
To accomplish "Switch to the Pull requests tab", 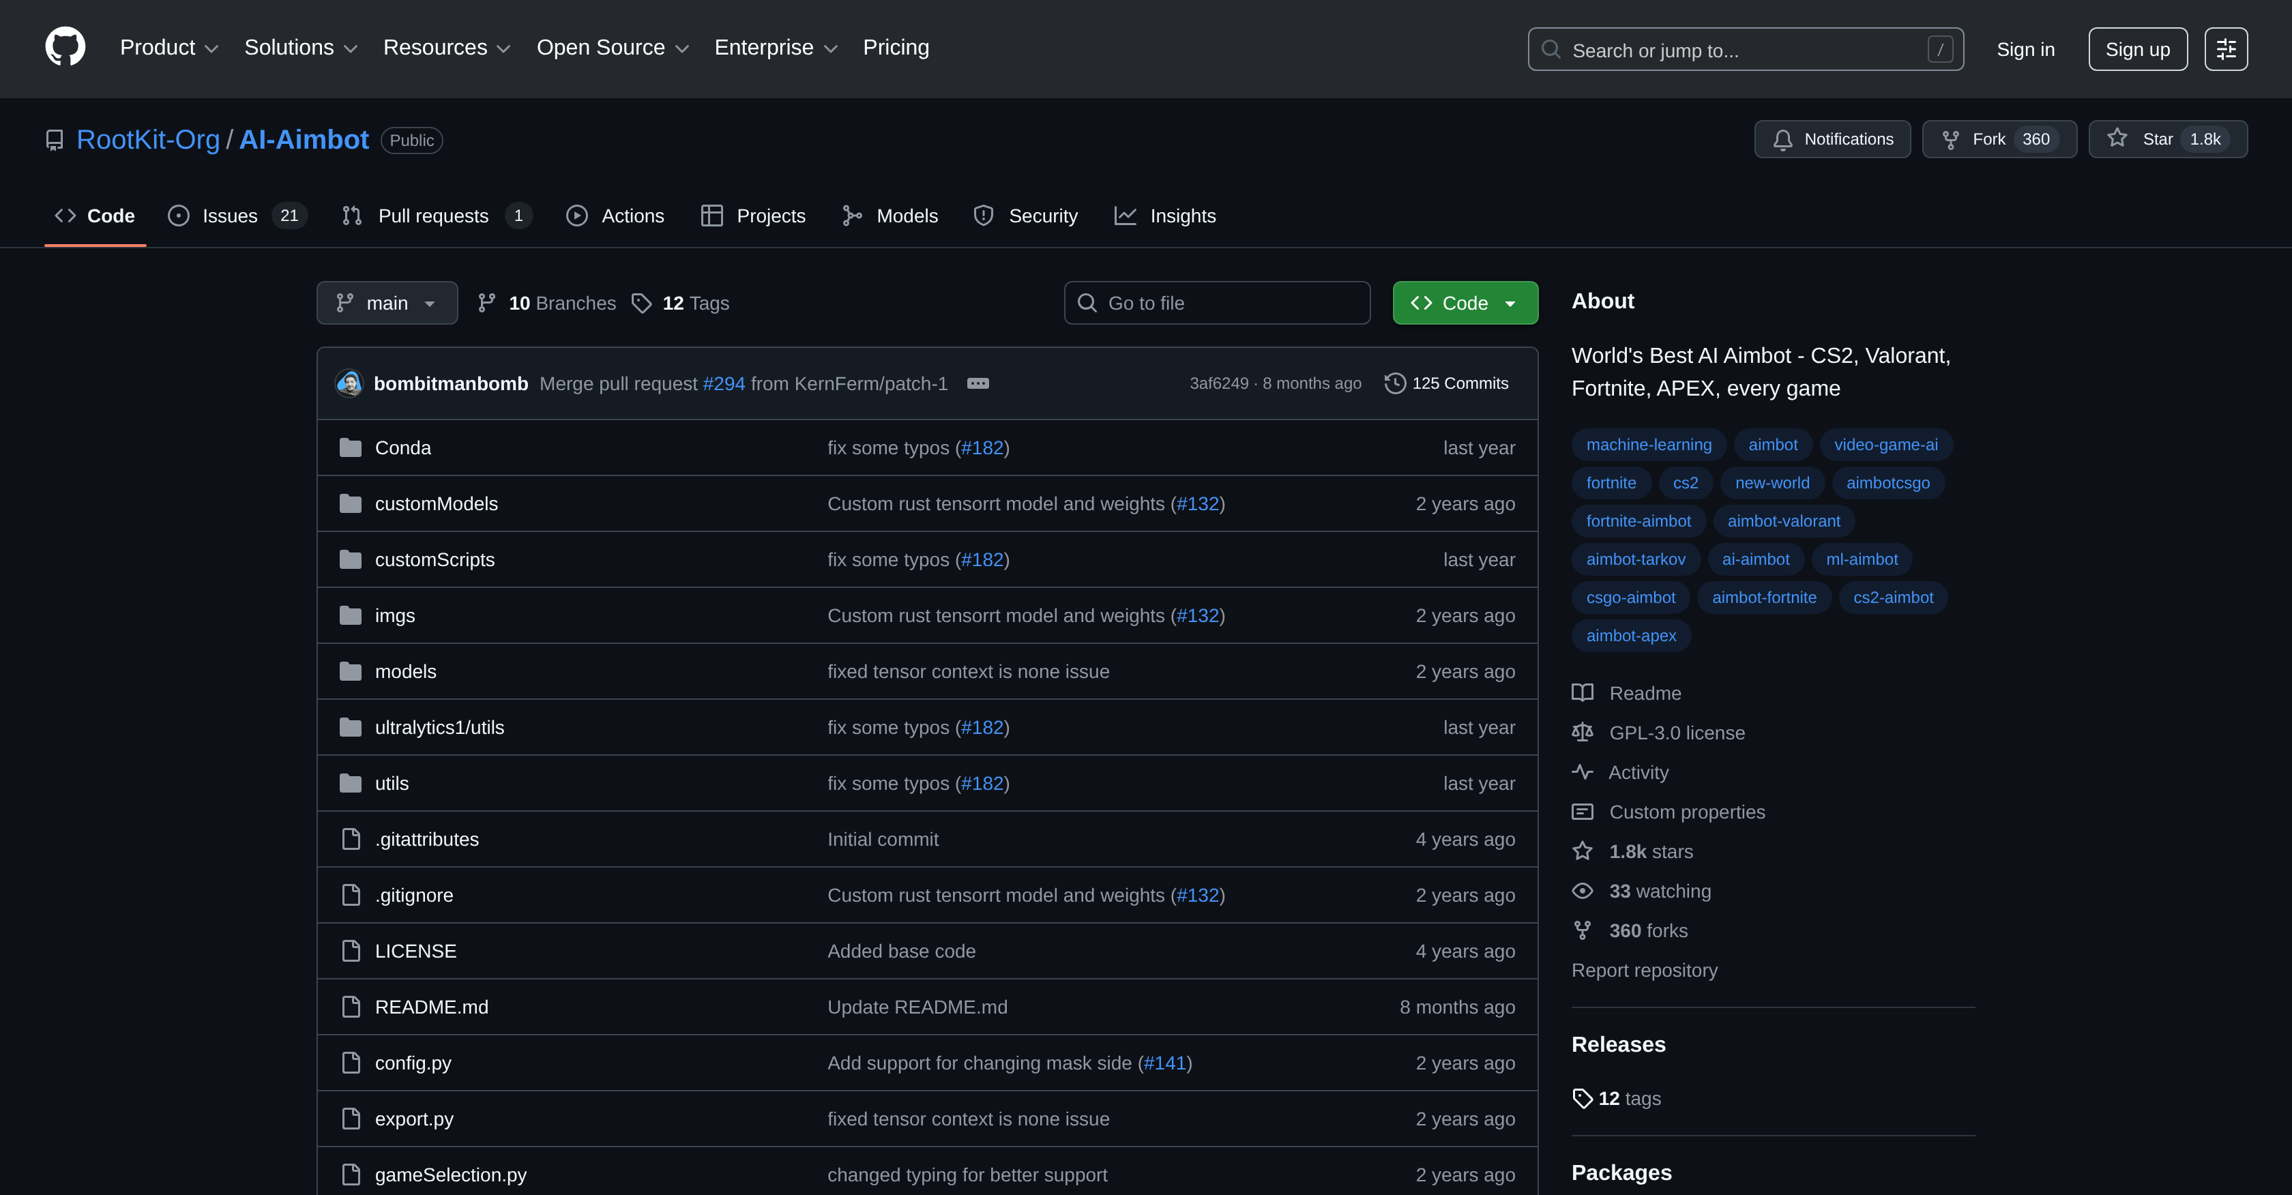I will pos(433,216).
